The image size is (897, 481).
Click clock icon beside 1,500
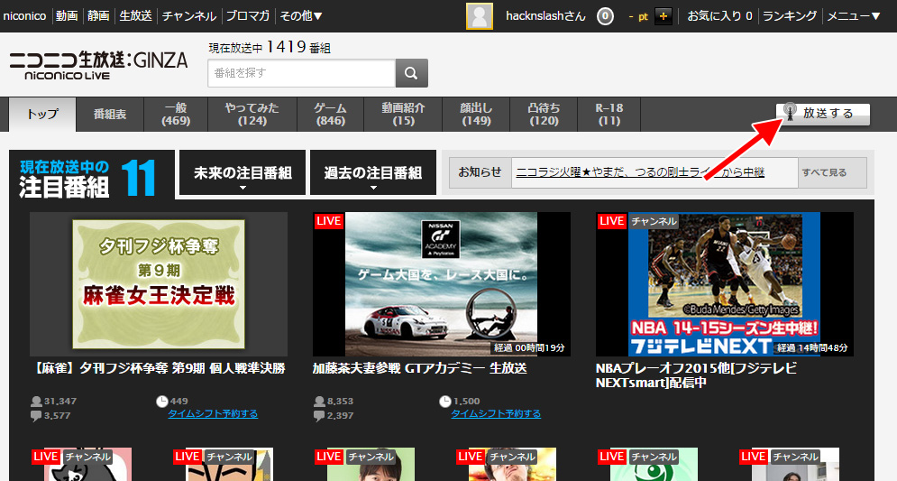click(445, 402)
